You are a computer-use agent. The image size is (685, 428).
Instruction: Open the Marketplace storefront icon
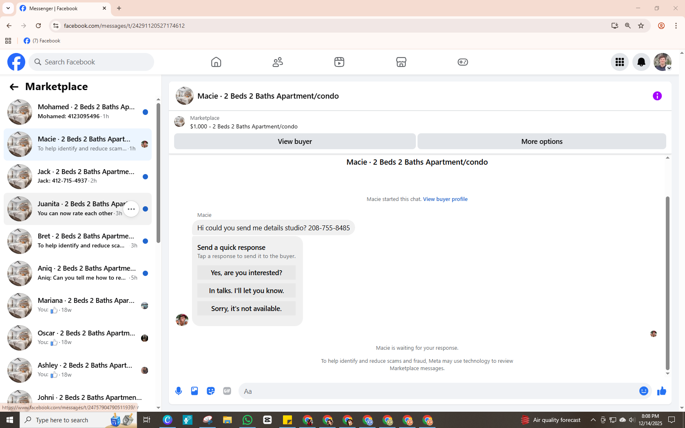click(401, 62)
